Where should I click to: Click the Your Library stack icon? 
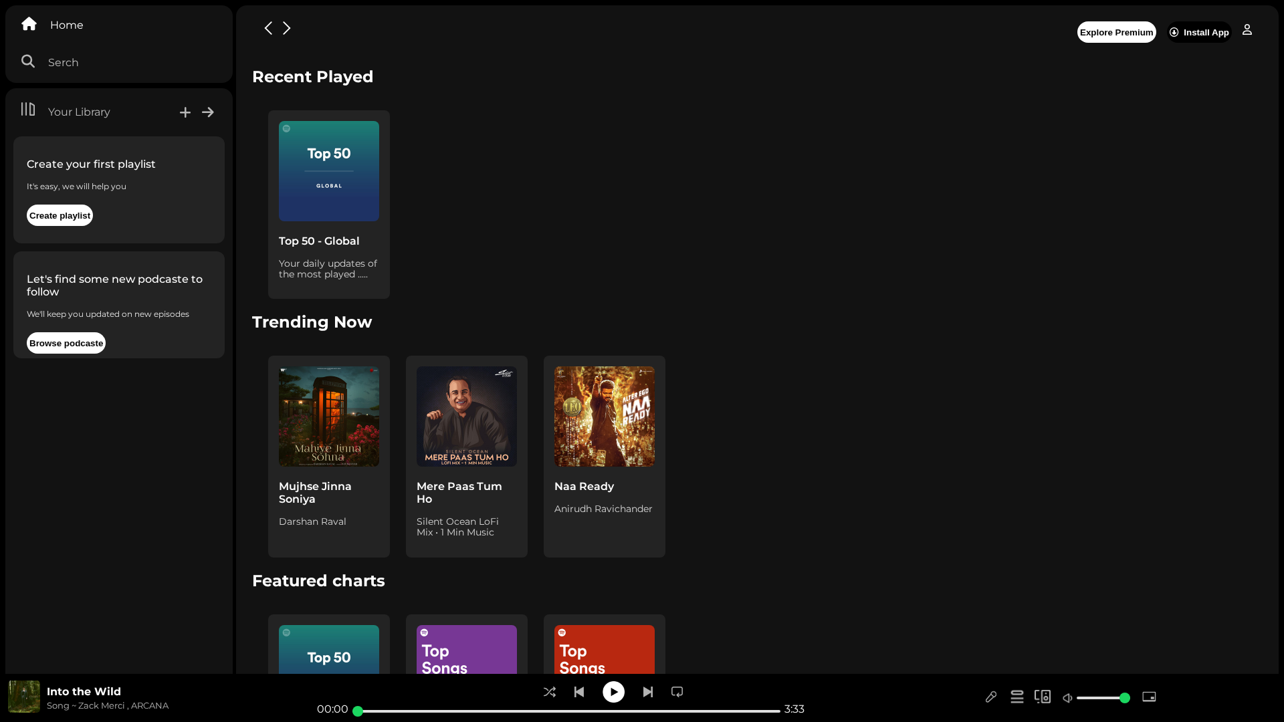[x=28, y=109]
